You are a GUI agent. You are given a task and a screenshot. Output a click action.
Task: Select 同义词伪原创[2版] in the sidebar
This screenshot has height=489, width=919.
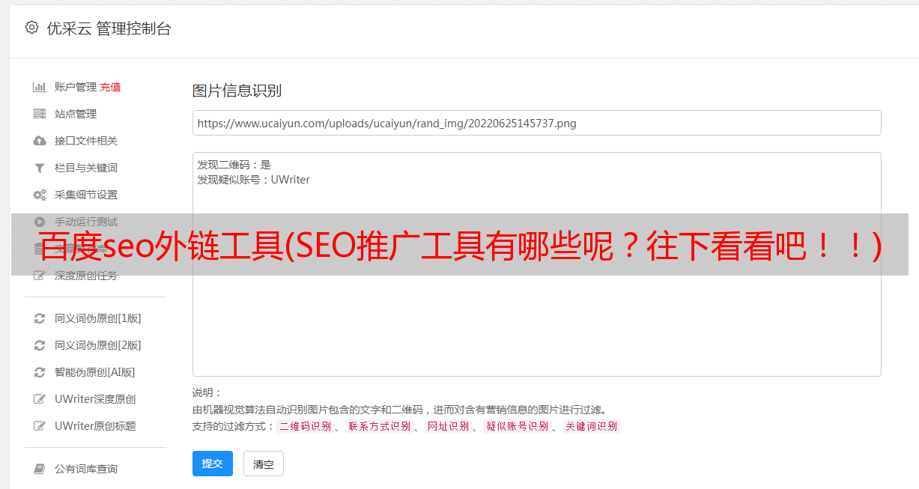(x=98, y=345)
